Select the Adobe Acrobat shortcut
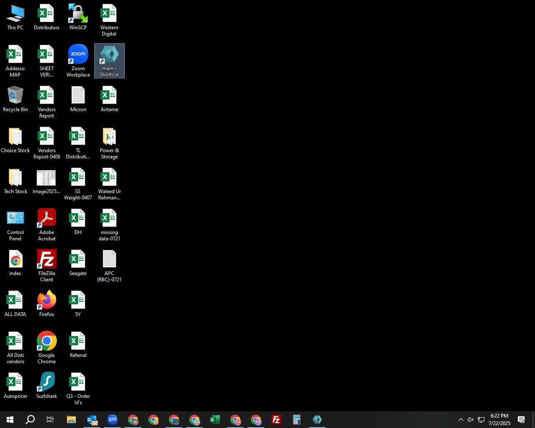This screenshot has height=428, width=535. pyautogui.click(x=46, y=225)
